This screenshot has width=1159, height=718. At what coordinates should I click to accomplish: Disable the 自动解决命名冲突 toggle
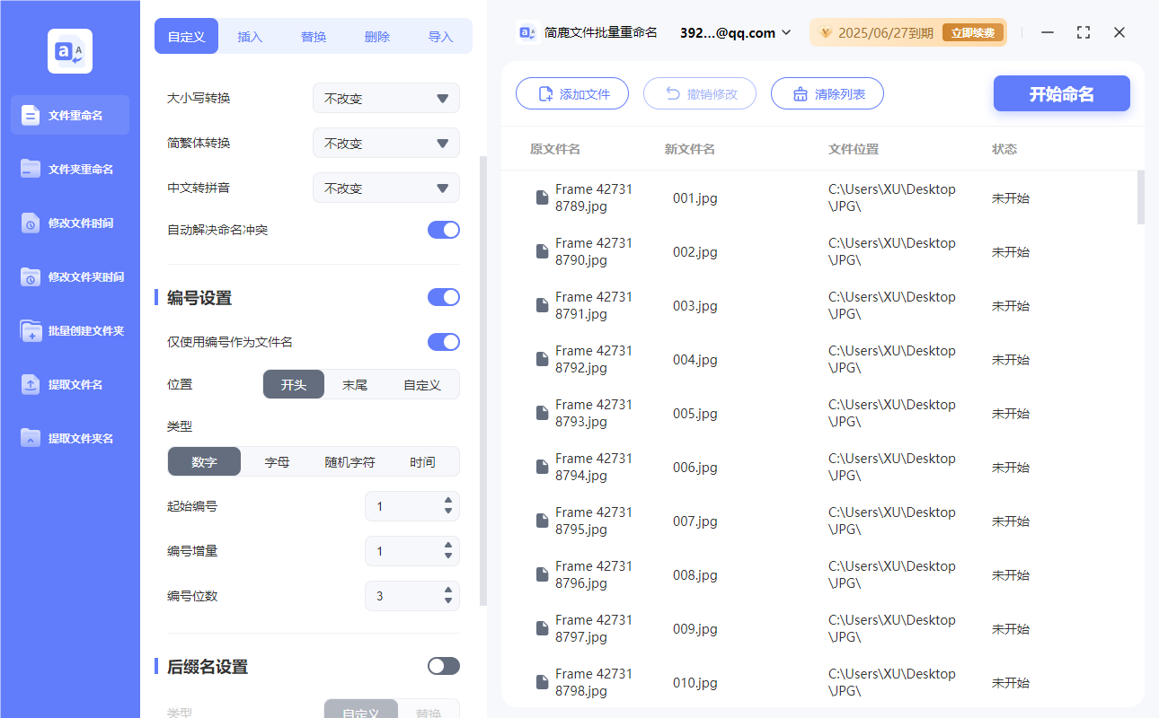pyautogui.click(x=443, y=230)
